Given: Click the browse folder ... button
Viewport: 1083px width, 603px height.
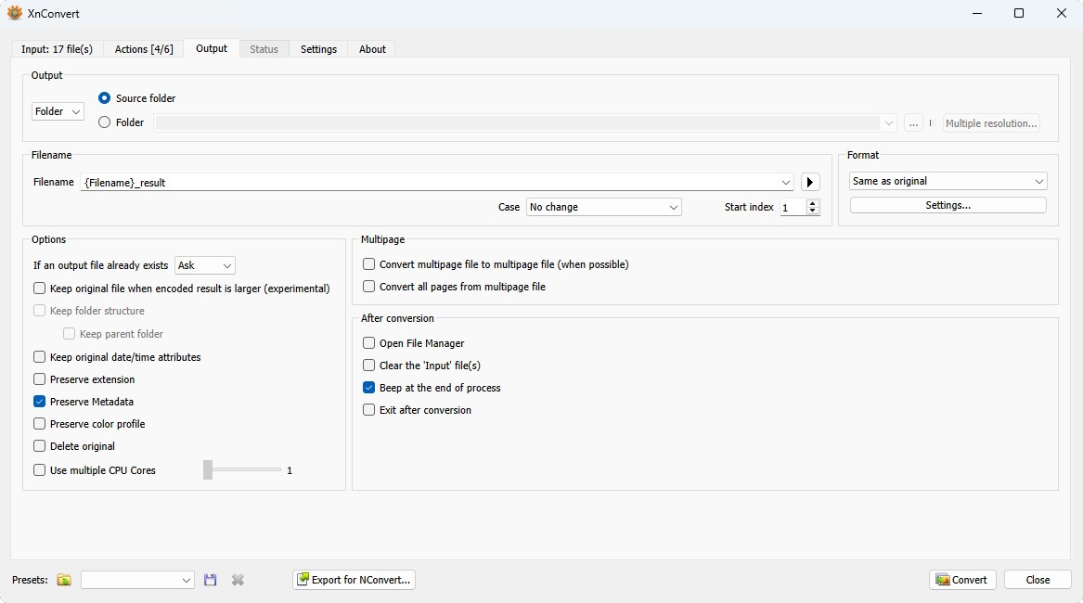Looking at the screenshot, I should (913, 123).
